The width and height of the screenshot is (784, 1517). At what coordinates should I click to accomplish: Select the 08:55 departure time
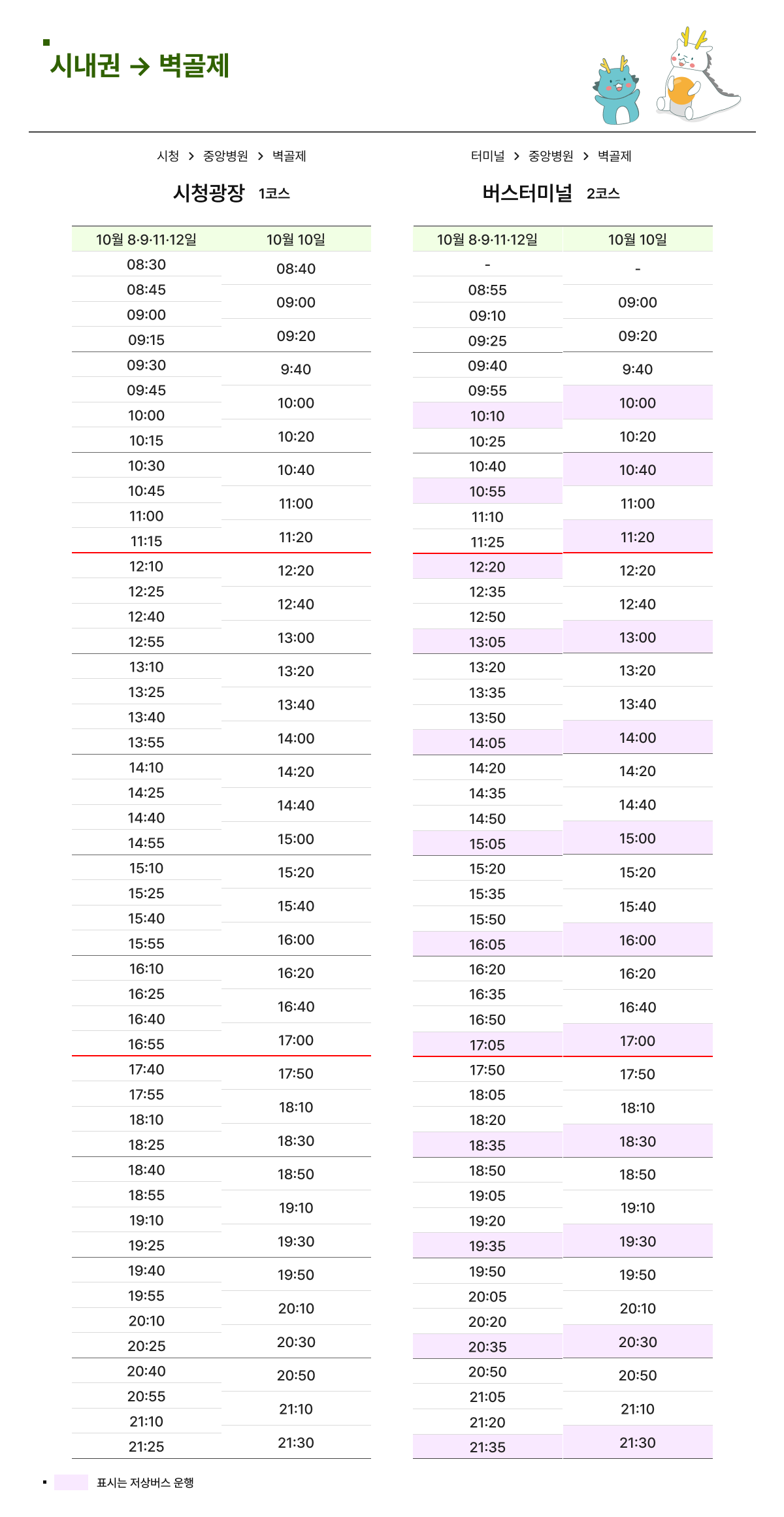pyautogui.click(x=487, y=290)
